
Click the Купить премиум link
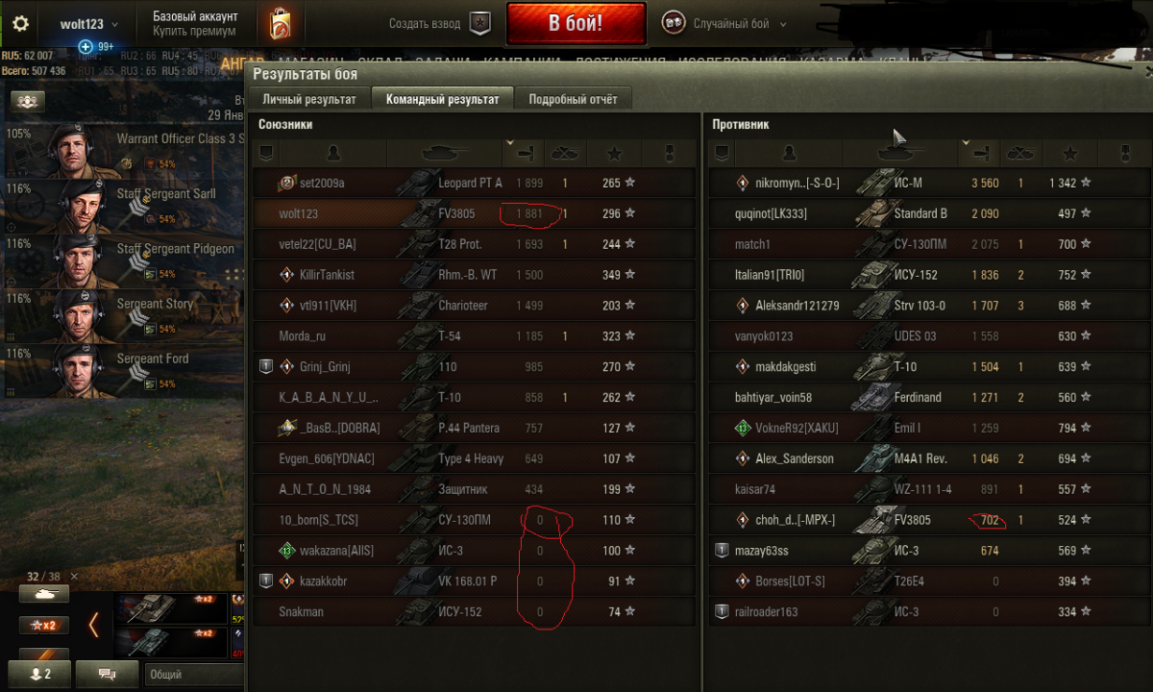point(194,31)
